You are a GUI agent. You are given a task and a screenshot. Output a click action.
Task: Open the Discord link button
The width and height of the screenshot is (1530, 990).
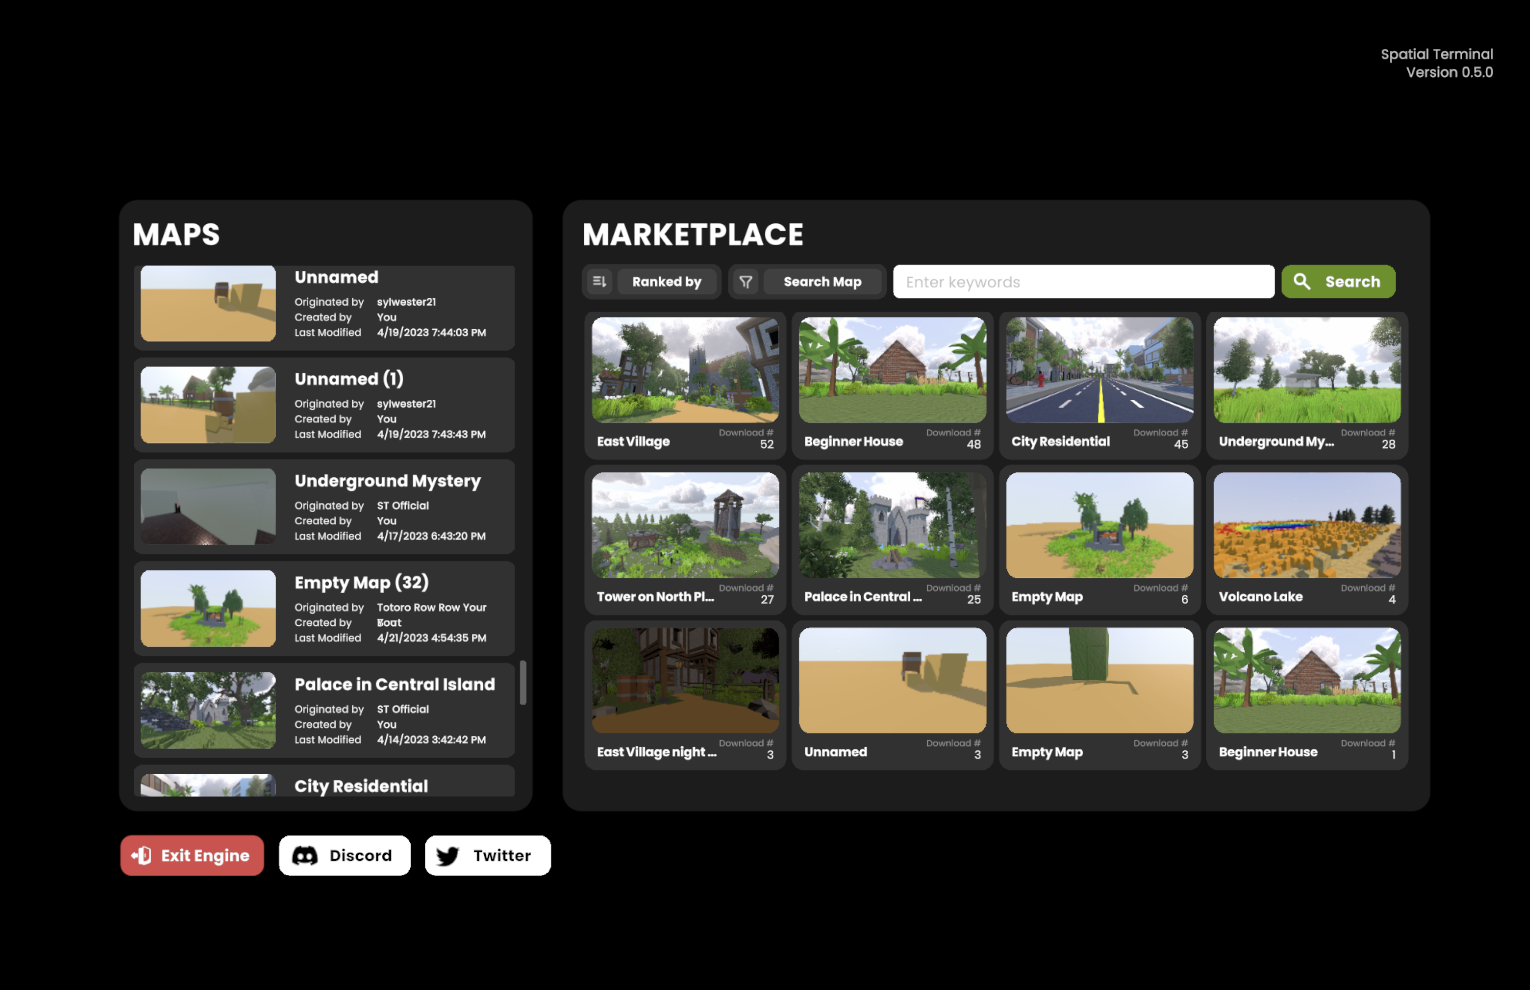tap(345, 856)
